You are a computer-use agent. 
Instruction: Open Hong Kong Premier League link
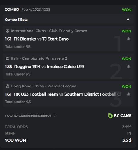tap(62, 86)
